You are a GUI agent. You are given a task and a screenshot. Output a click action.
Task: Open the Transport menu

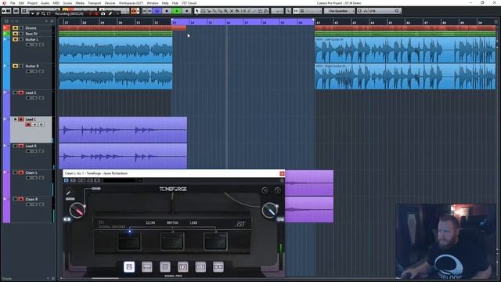[94, 3]
